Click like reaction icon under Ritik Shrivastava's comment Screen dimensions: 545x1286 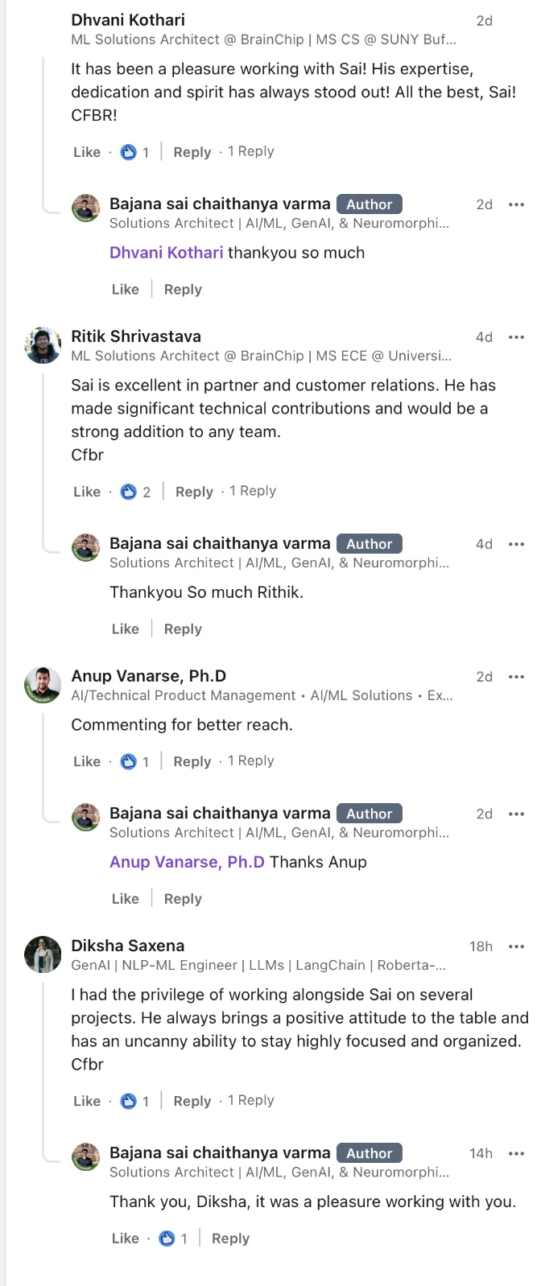click(x=128, y=492)
